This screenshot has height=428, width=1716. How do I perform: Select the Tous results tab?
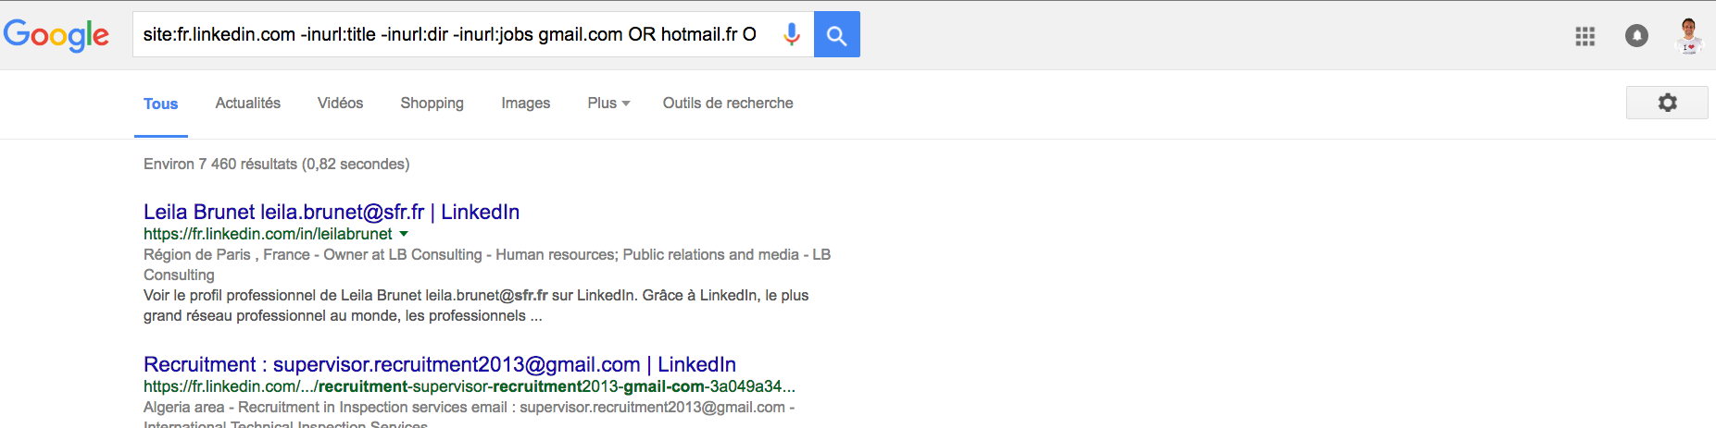pyautogui.click(x=160, y=104)
